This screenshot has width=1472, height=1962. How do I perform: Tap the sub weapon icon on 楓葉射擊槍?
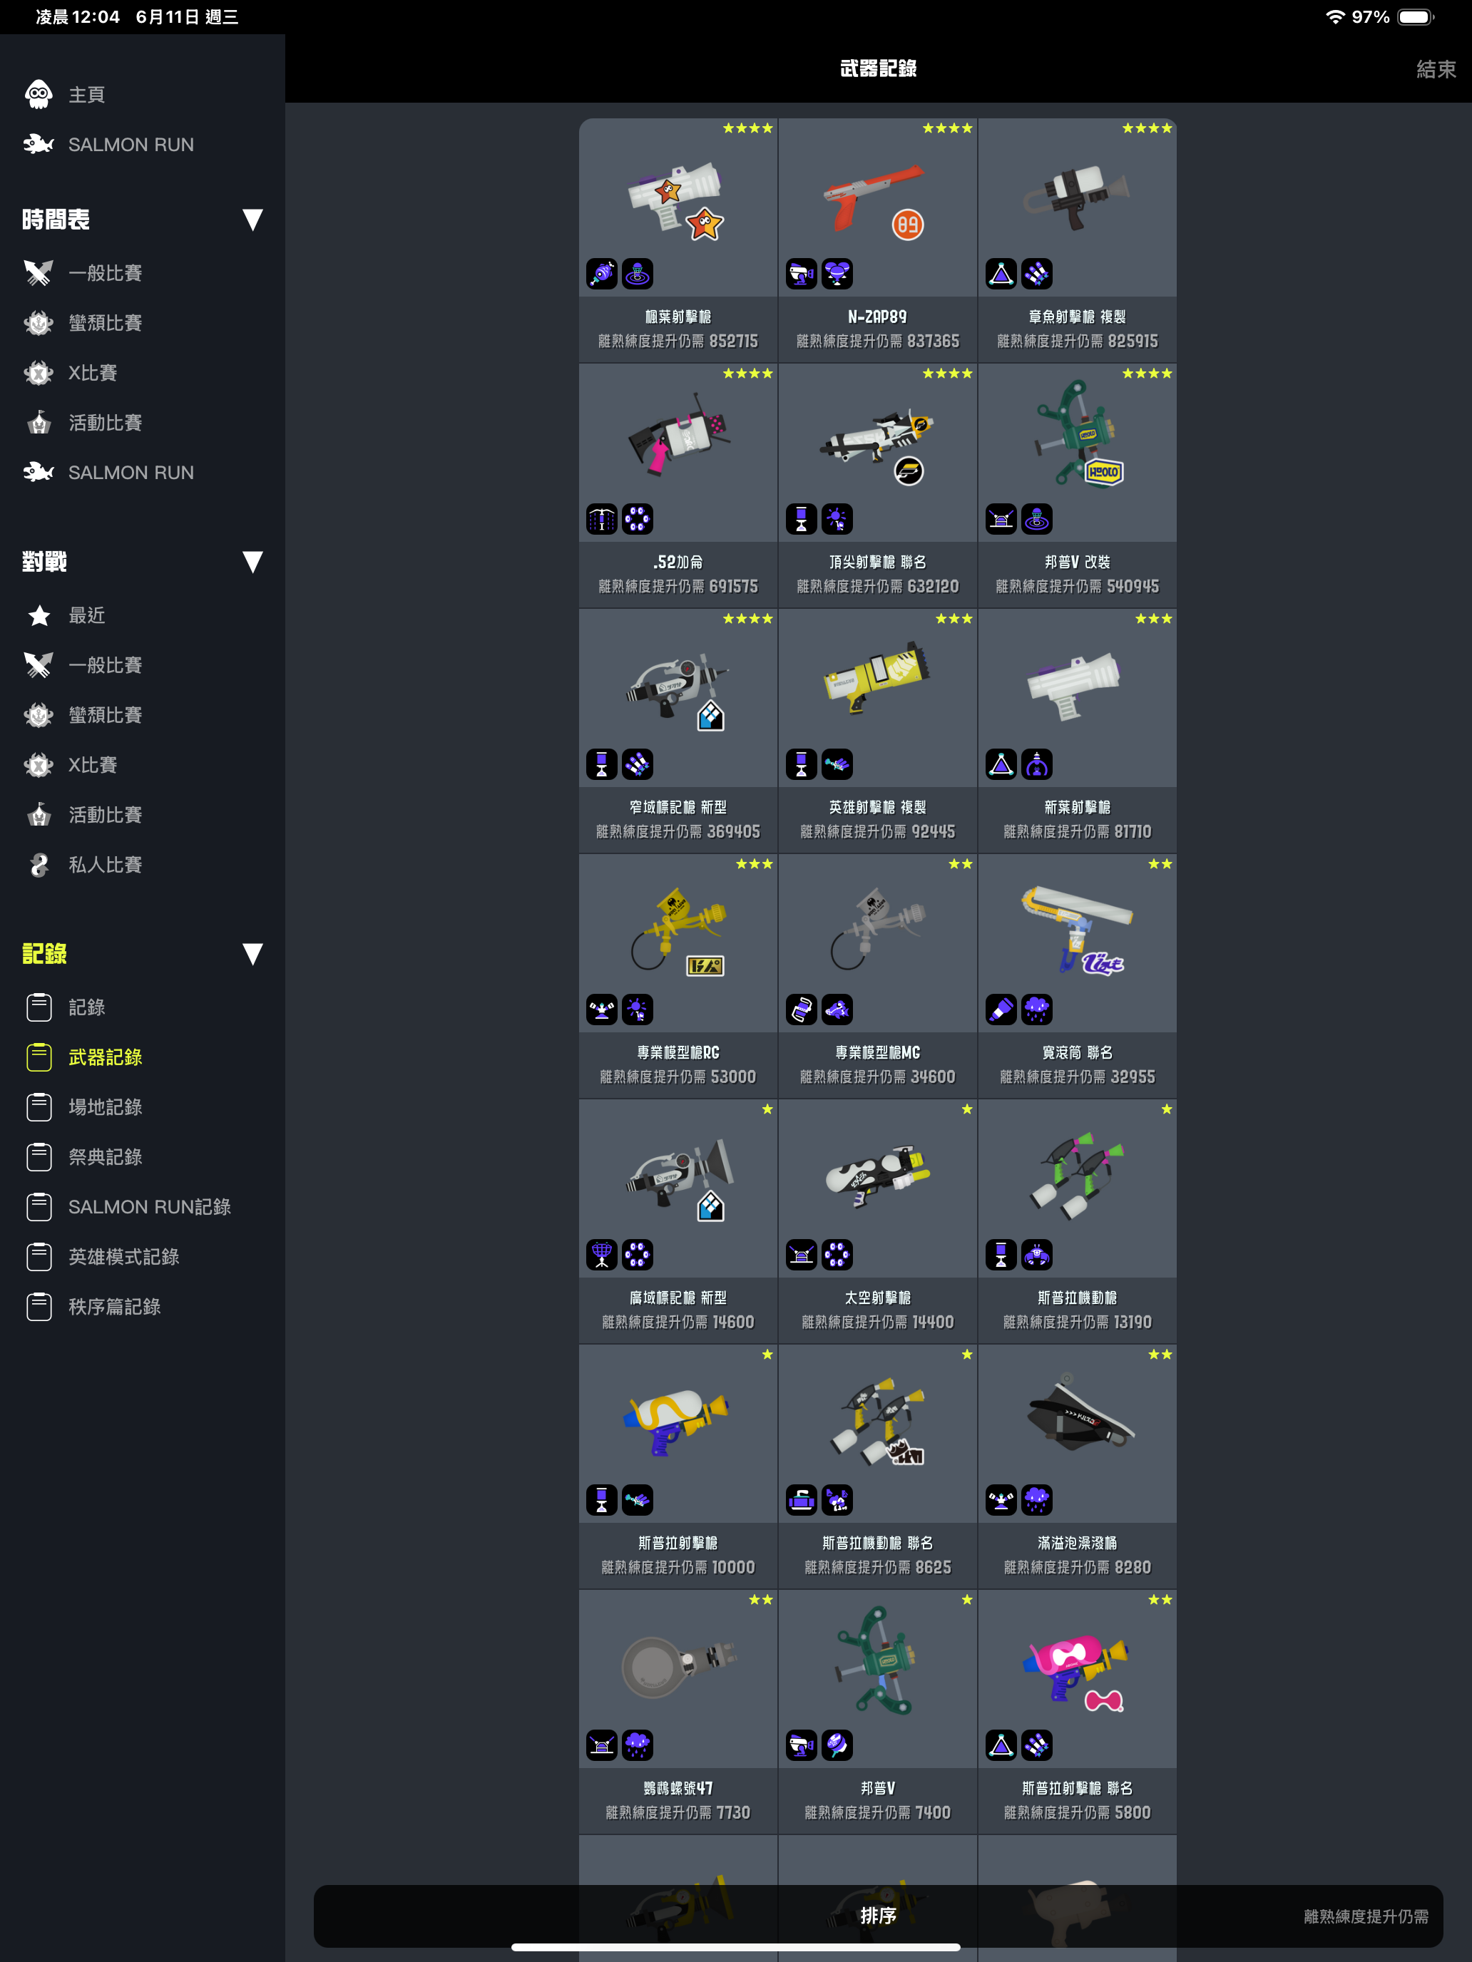pos(602,274)
